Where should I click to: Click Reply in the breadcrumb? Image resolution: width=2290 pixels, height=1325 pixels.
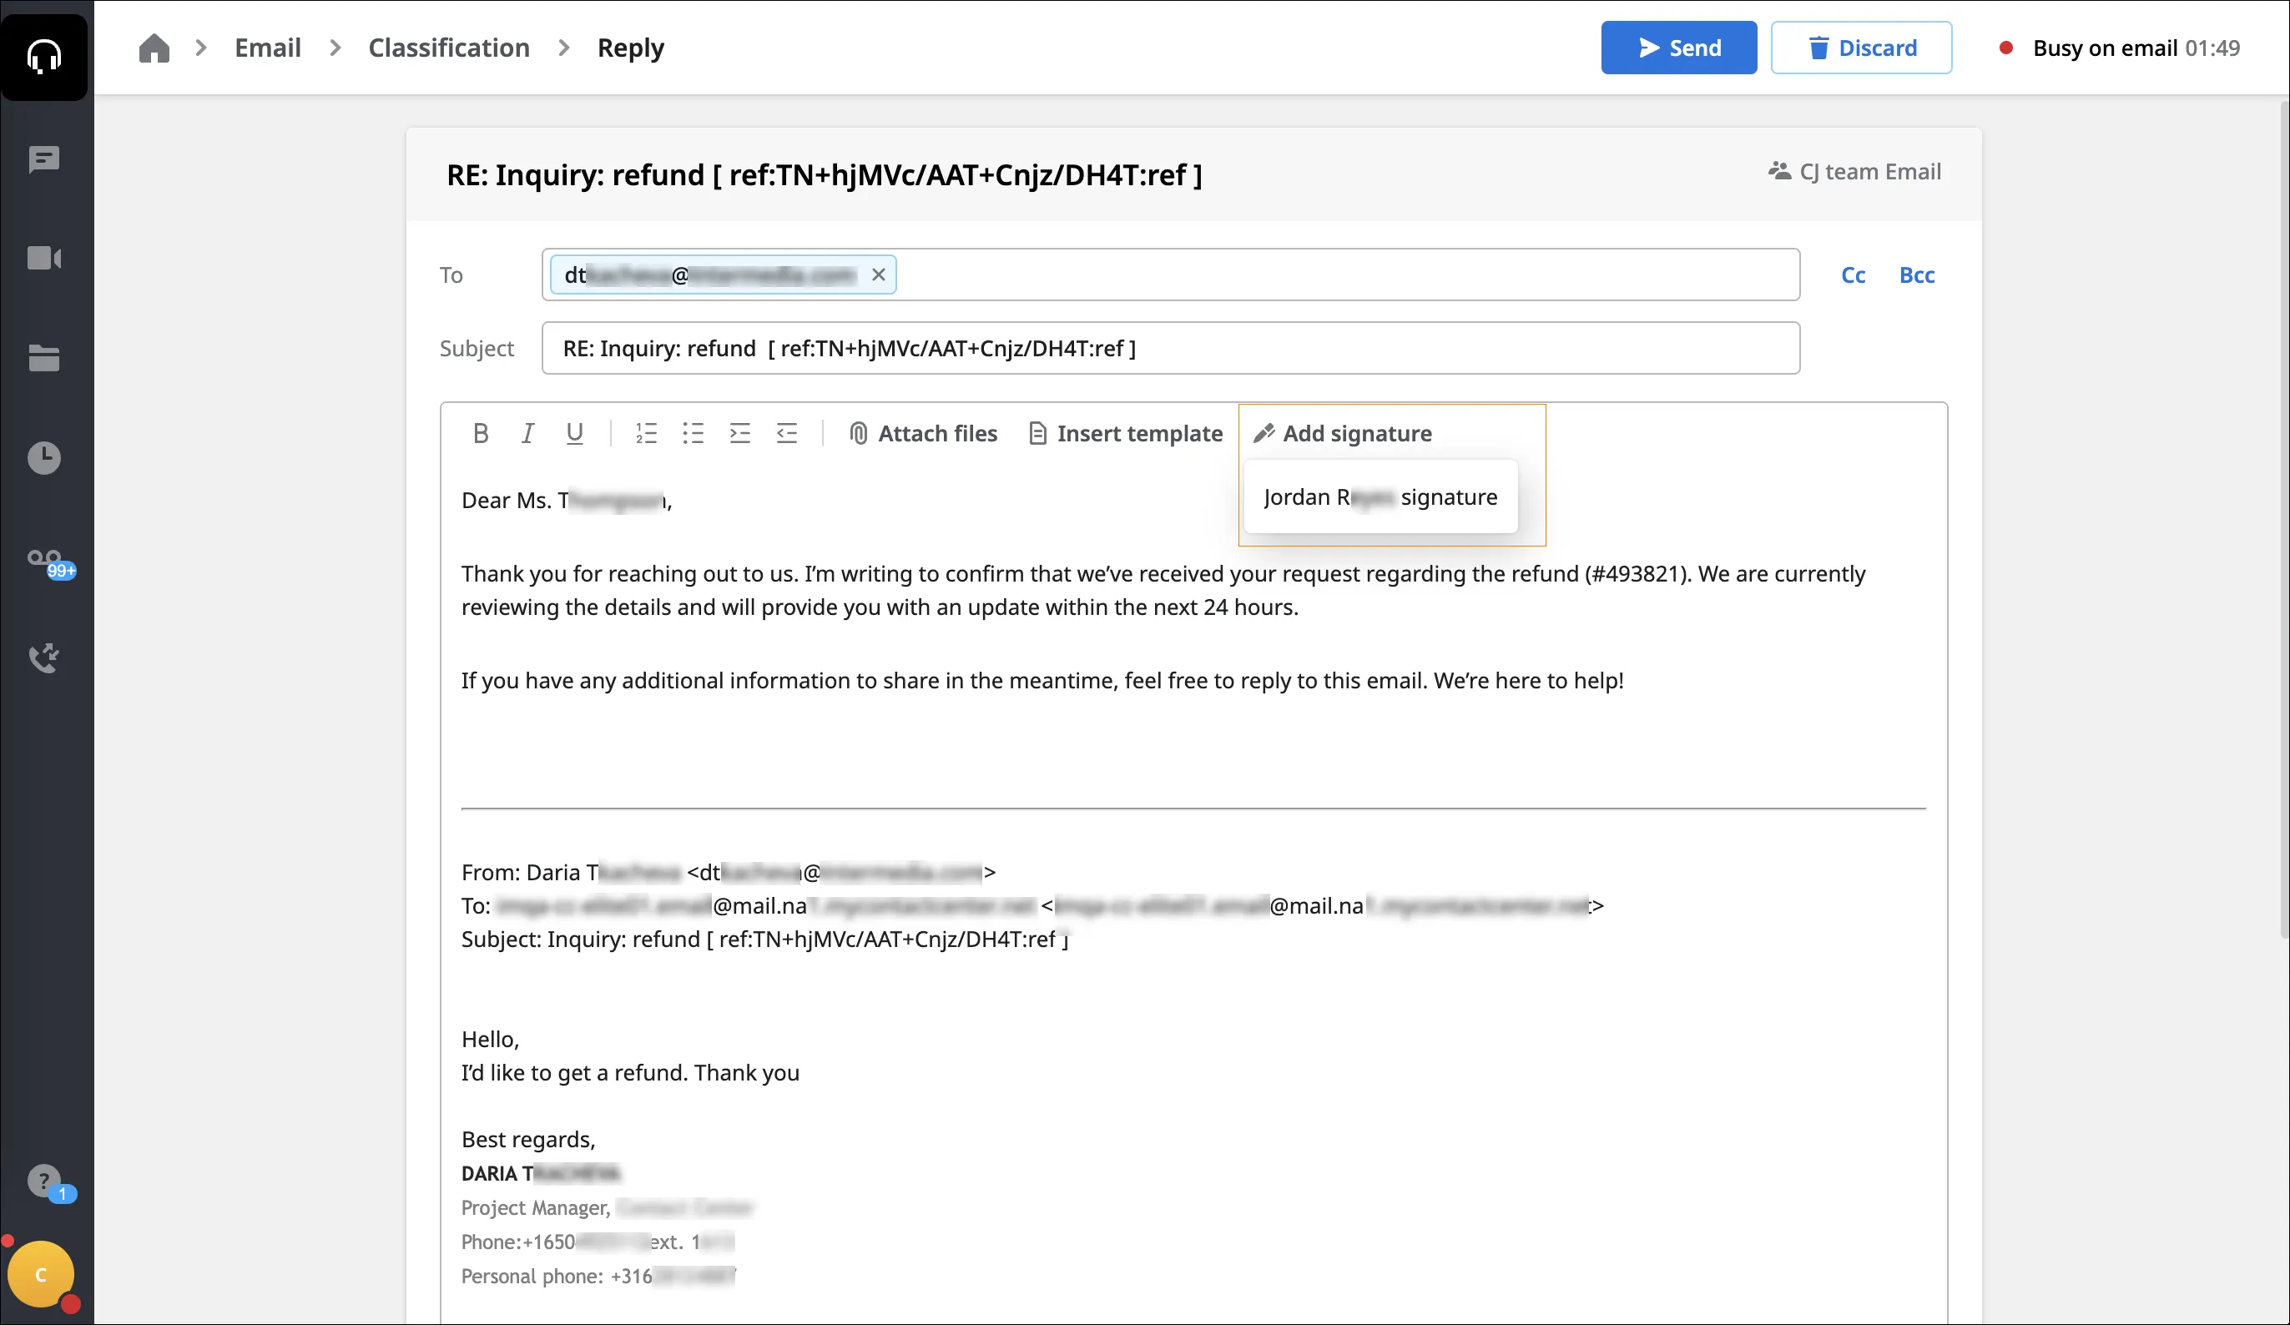[x=631, y=48]
